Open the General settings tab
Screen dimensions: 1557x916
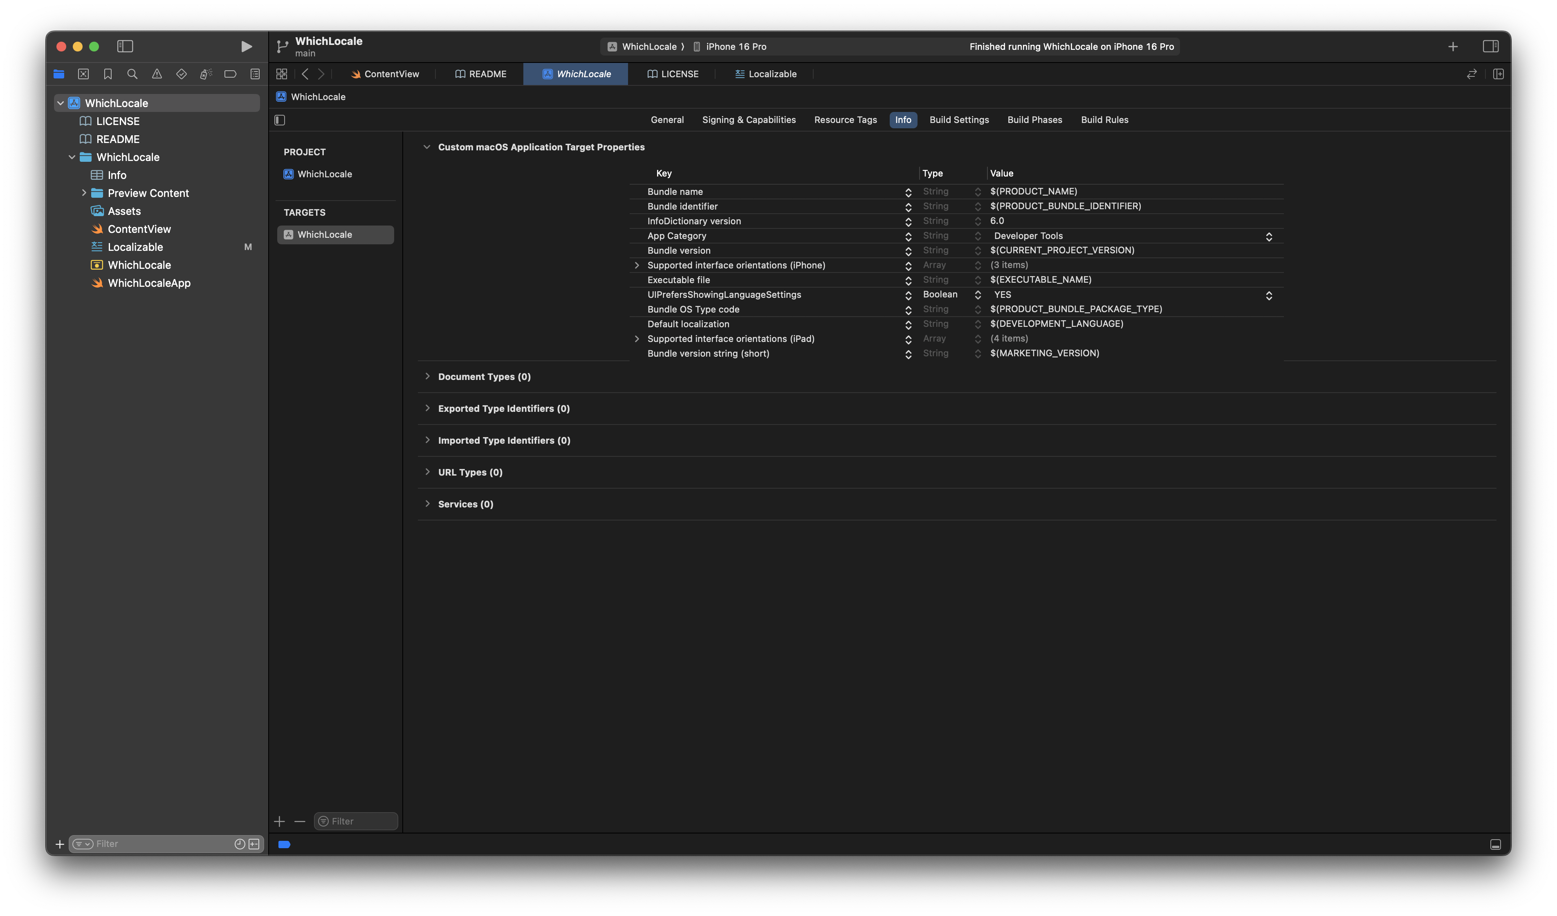point(666,120)
